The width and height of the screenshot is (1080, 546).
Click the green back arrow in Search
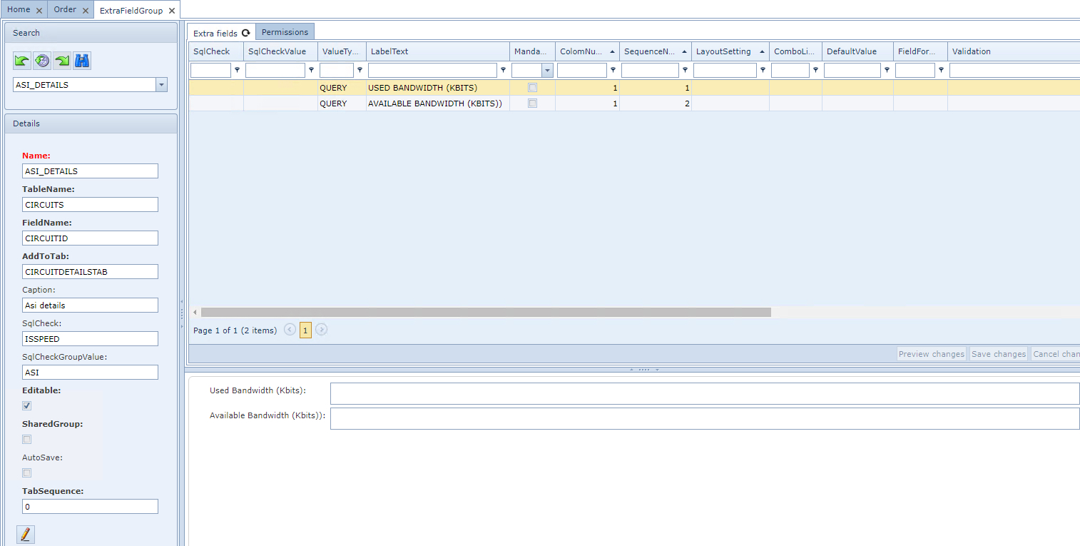(x=22, y=61)
